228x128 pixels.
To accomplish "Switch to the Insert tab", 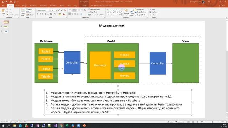I will [17, 6].
